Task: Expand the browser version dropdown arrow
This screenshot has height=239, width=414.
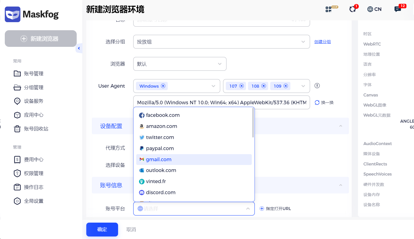Action: [303, 86]
